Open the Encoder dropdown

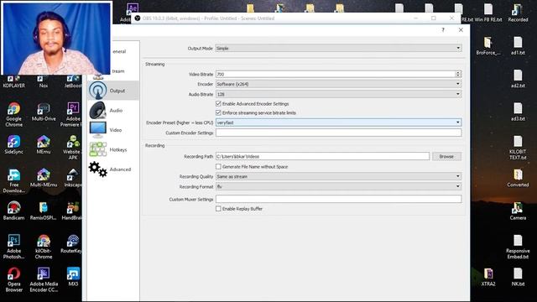(338, 84)
